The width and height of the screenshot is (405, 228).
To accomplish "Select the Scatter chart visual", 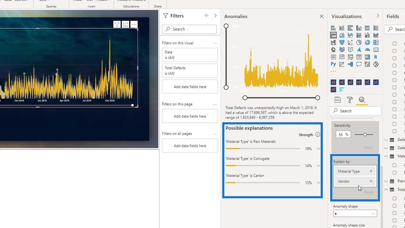I will coord(350,43).
